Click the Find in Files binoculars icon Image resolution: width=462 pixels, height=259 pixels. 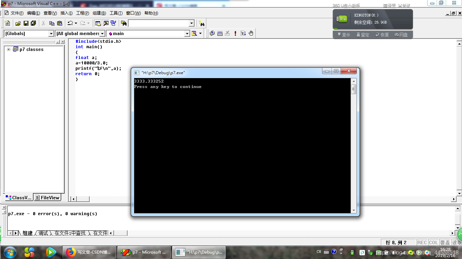tap(124, 23)
